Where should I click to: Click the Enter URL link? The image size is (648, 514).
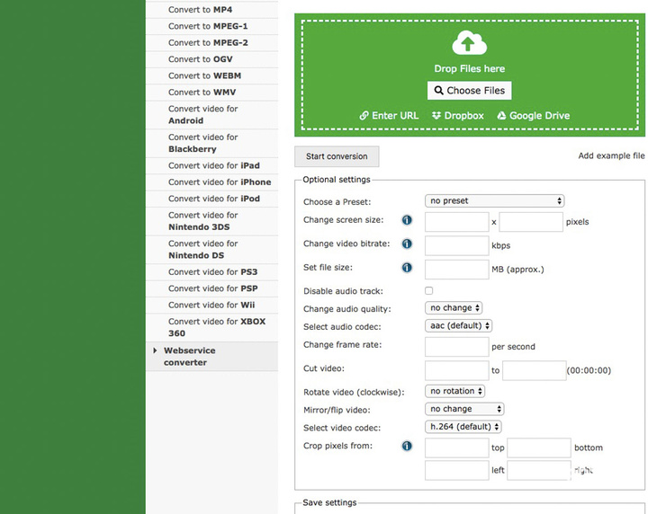coord(389,116)
